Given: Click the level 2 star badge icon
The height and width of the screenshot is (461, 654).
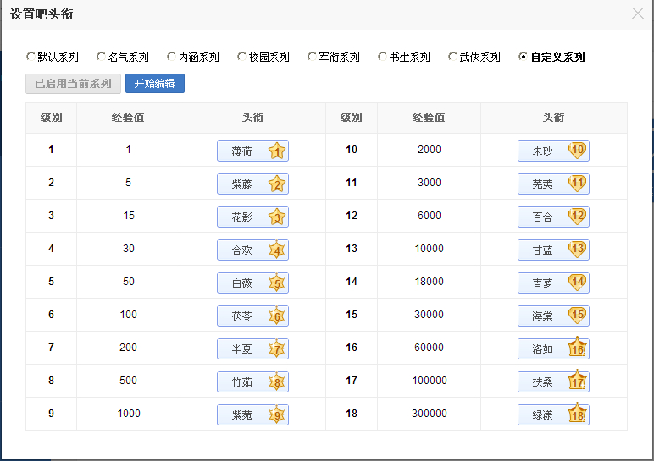Looking at the screenshot, I should pos(277,184).
